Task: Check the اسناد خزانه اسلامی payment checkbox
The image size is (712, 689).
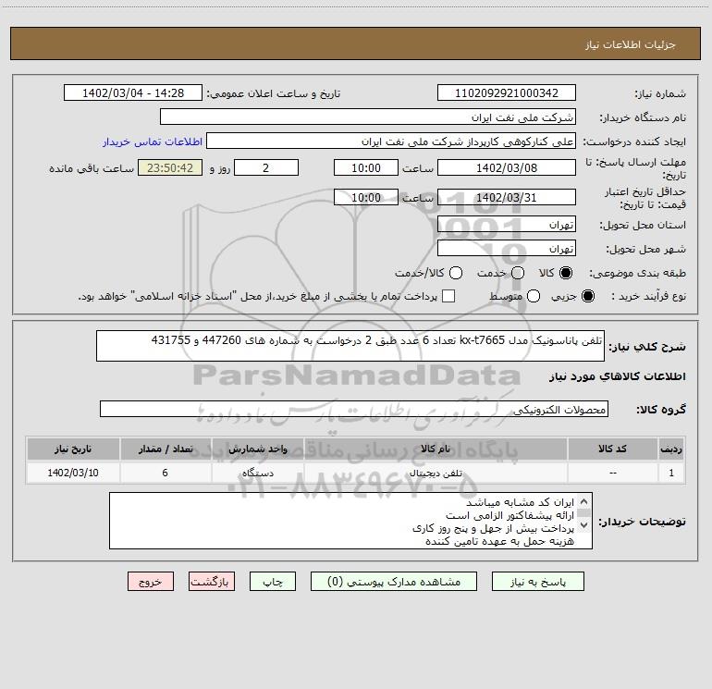Action: (448, 296)
